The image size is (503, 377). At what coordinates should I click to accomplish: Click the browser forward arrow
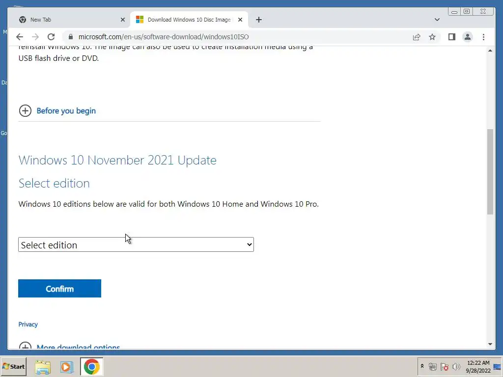coord(35,37)
